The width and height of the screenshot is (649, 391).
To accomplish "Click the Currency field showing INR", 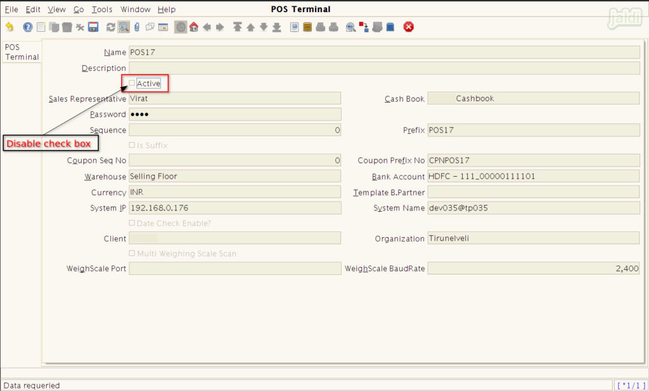I will [235, 192].
